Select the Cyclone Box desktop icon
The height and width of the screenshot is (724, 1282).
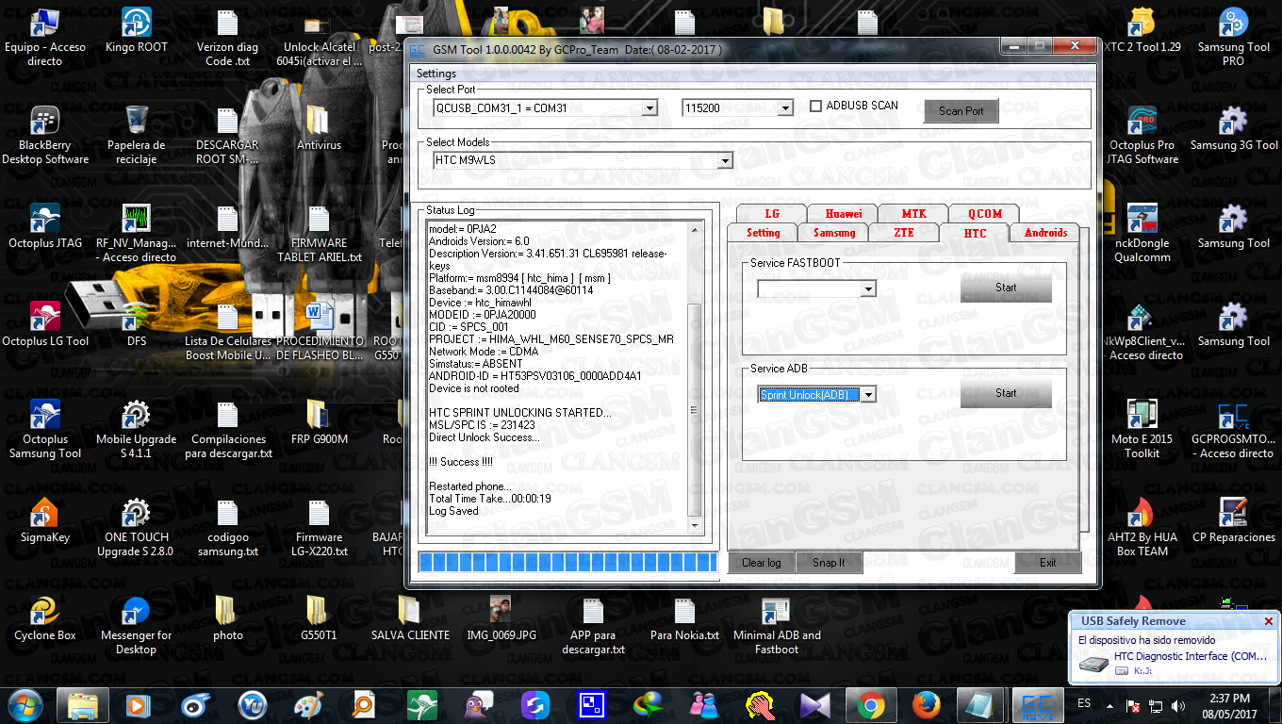[x=45, y=619]
